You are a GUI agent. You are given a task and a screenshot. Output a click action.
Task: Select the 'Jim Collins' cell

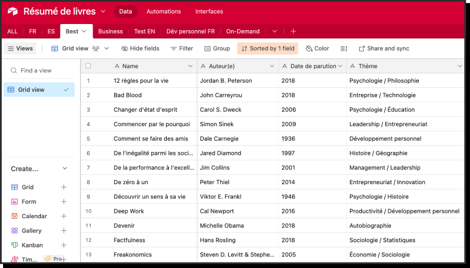tap(238, 168)
